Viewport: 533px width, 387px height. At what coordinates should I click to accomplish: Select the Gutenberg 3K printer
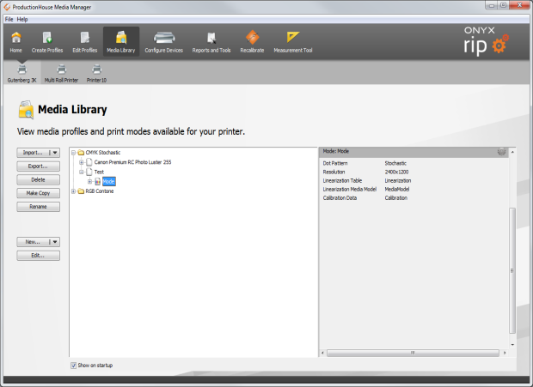pos(22,73)
